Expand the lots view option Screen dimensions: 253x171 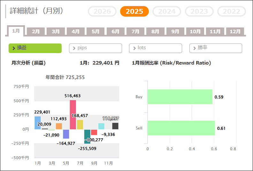point(156,48)
